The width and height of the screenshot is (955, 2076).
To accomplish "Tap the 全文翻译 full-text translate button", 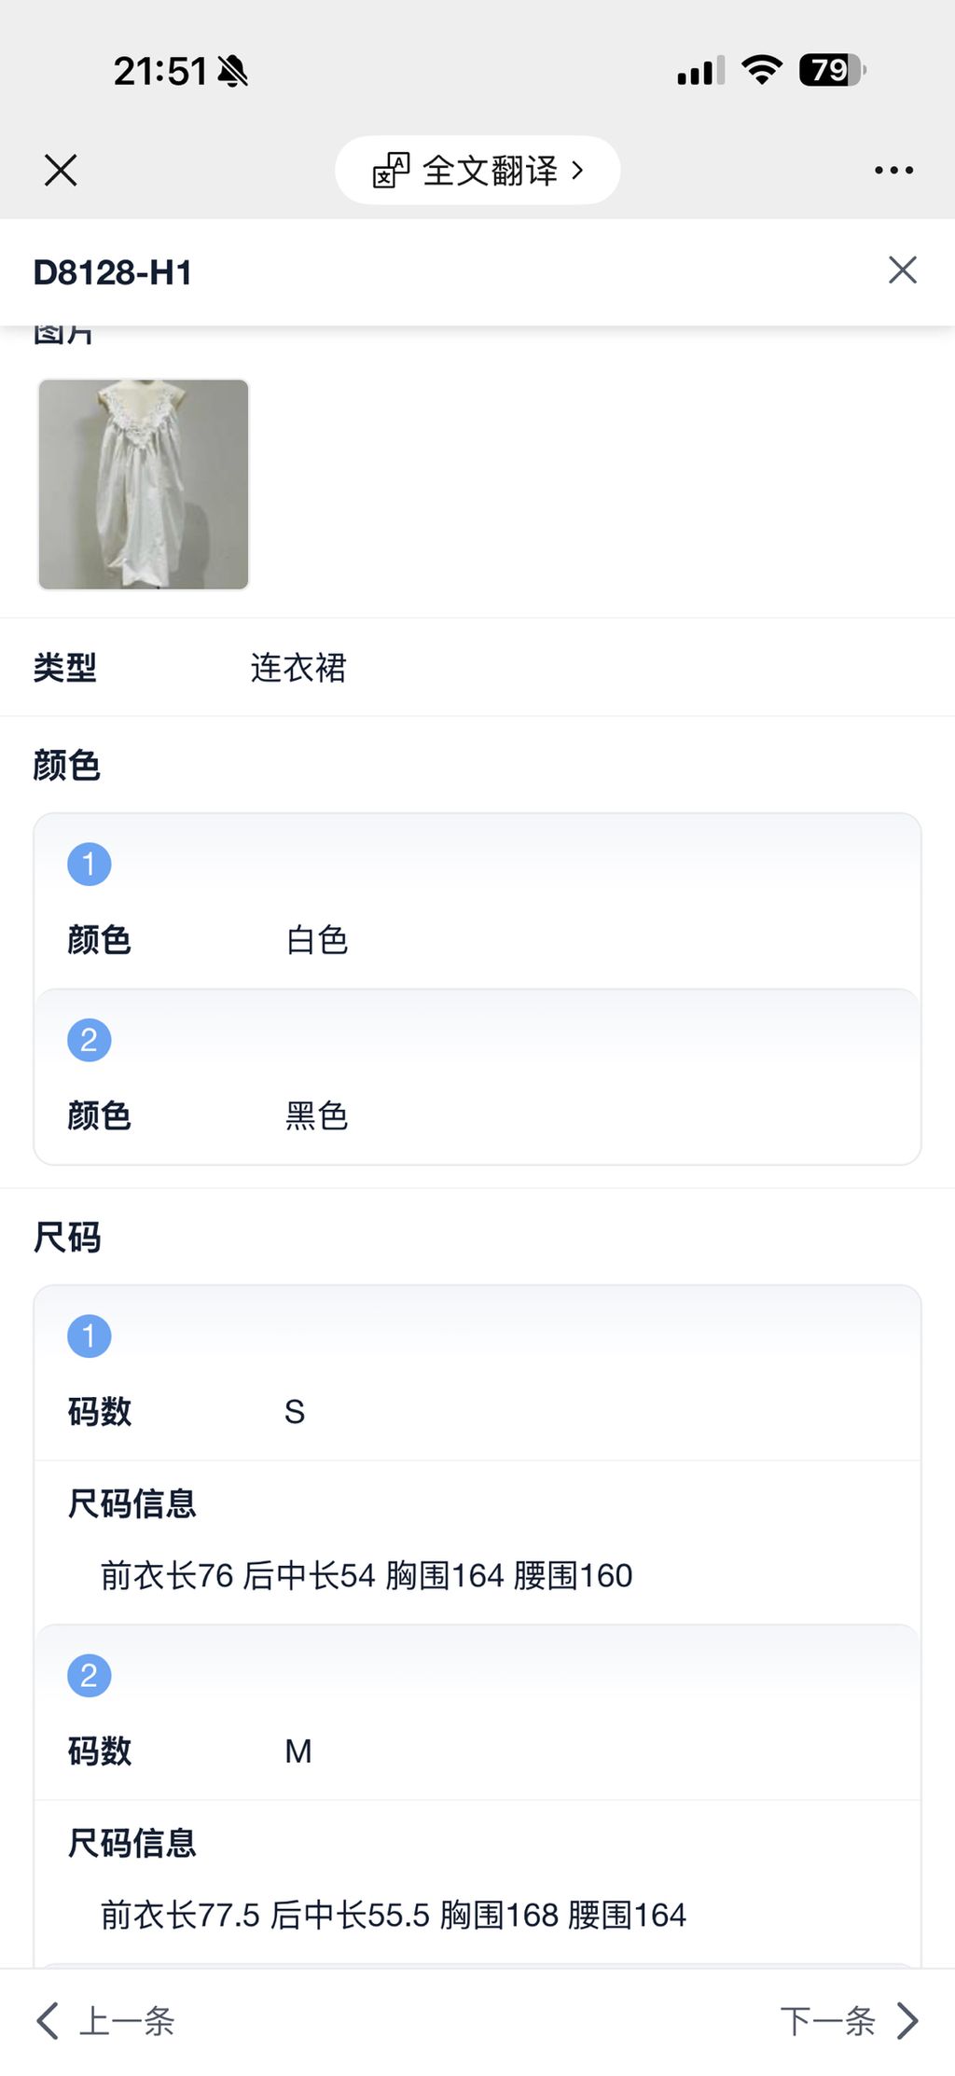I will point(490,171).
